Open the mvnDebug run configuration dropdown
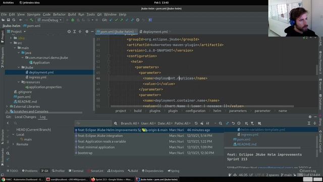The image size is (323, 182). [50, 20]
